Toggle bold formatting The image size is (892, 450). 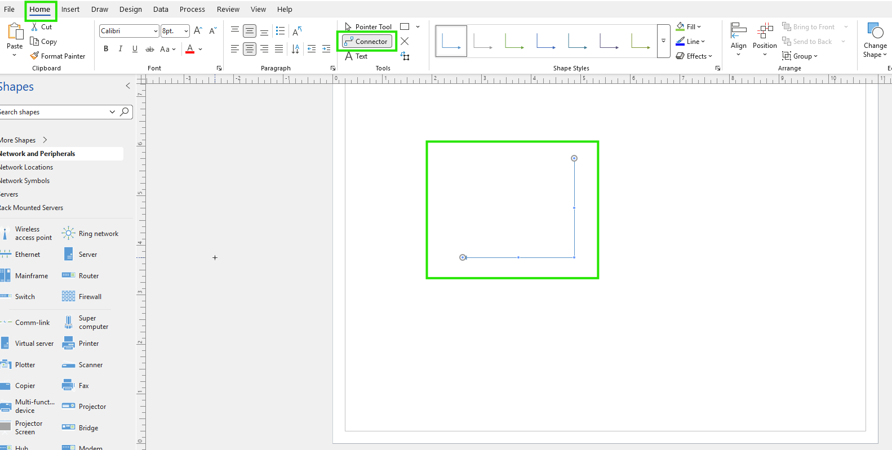click(106, 49)
